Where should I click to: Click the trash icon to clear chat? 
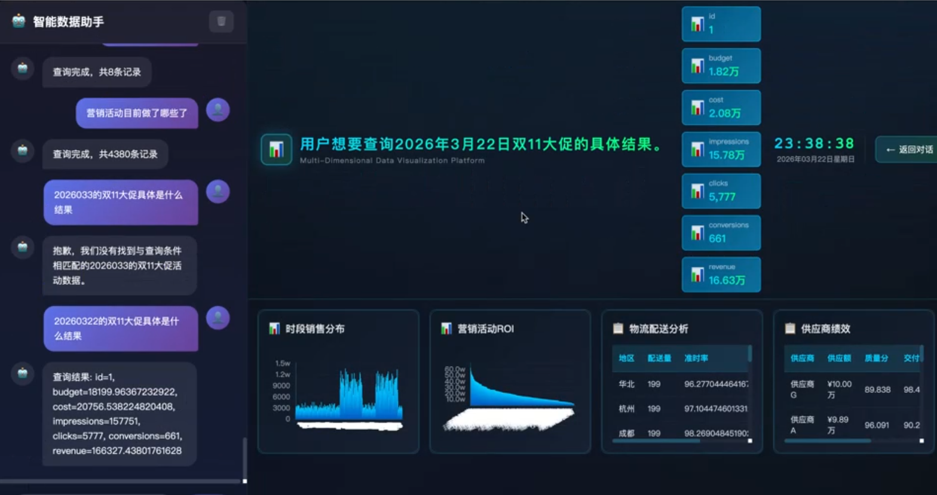click(221, 21)
